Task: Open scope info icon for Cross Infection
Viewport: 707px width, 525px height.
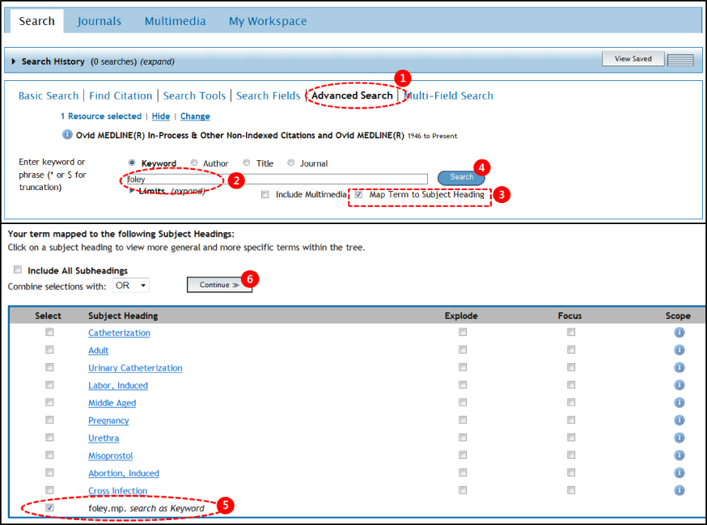Action: pos(679,490)
